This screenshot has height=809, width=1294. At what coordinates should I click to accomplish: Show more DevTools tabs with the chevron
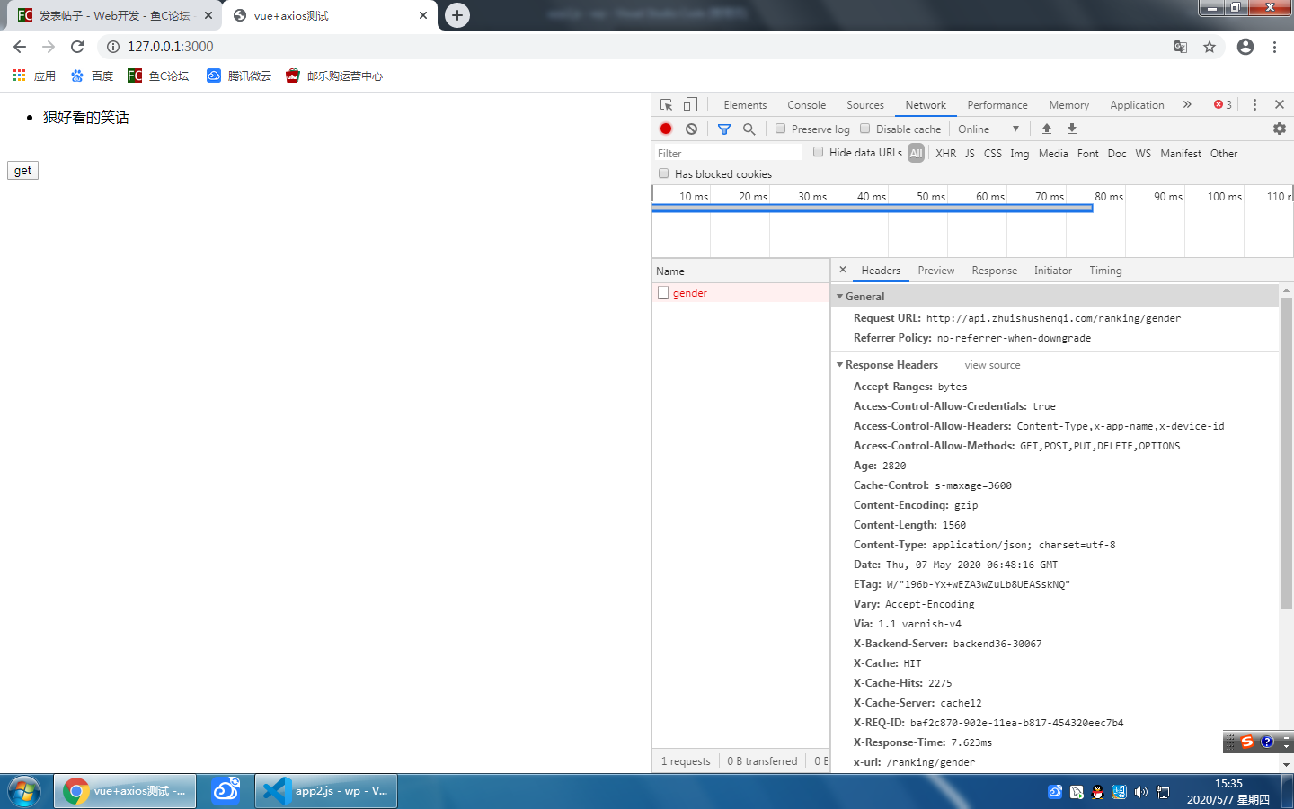click(1187, 104)
